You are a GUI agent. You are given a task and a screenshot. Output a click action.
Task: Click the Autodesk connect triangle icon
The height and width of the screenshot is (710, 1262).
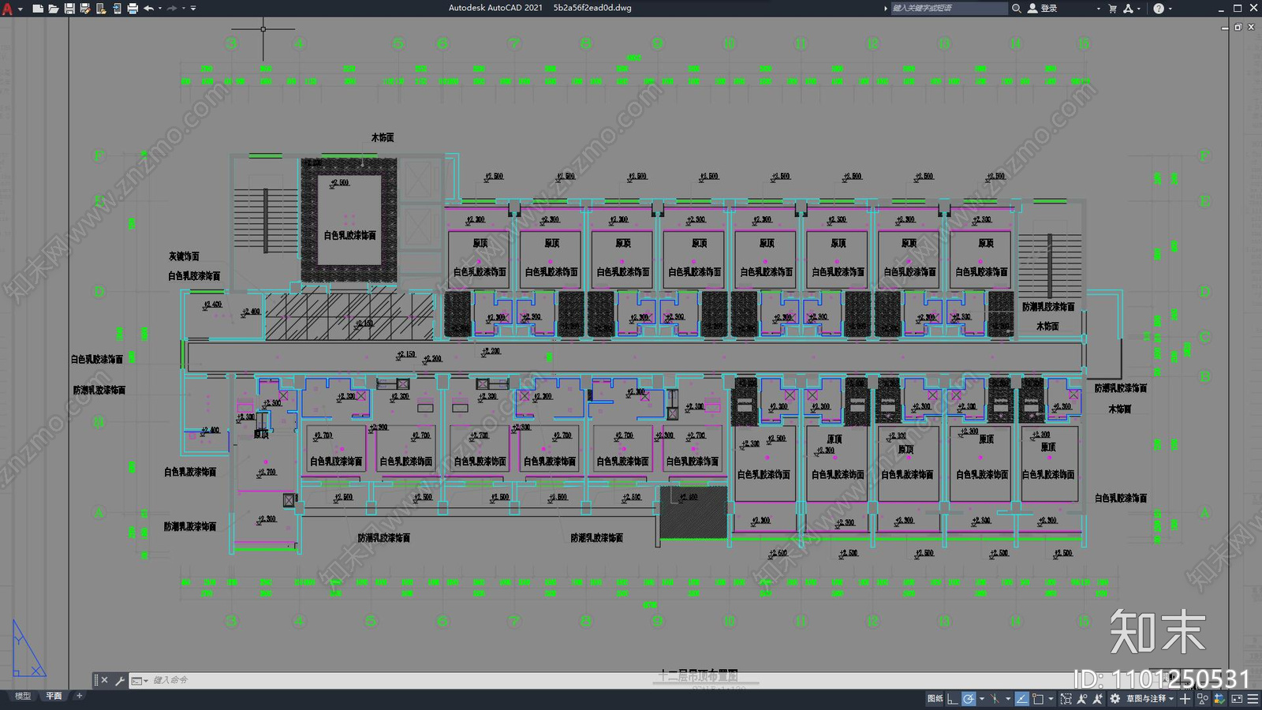click(x=1128, y=8)
